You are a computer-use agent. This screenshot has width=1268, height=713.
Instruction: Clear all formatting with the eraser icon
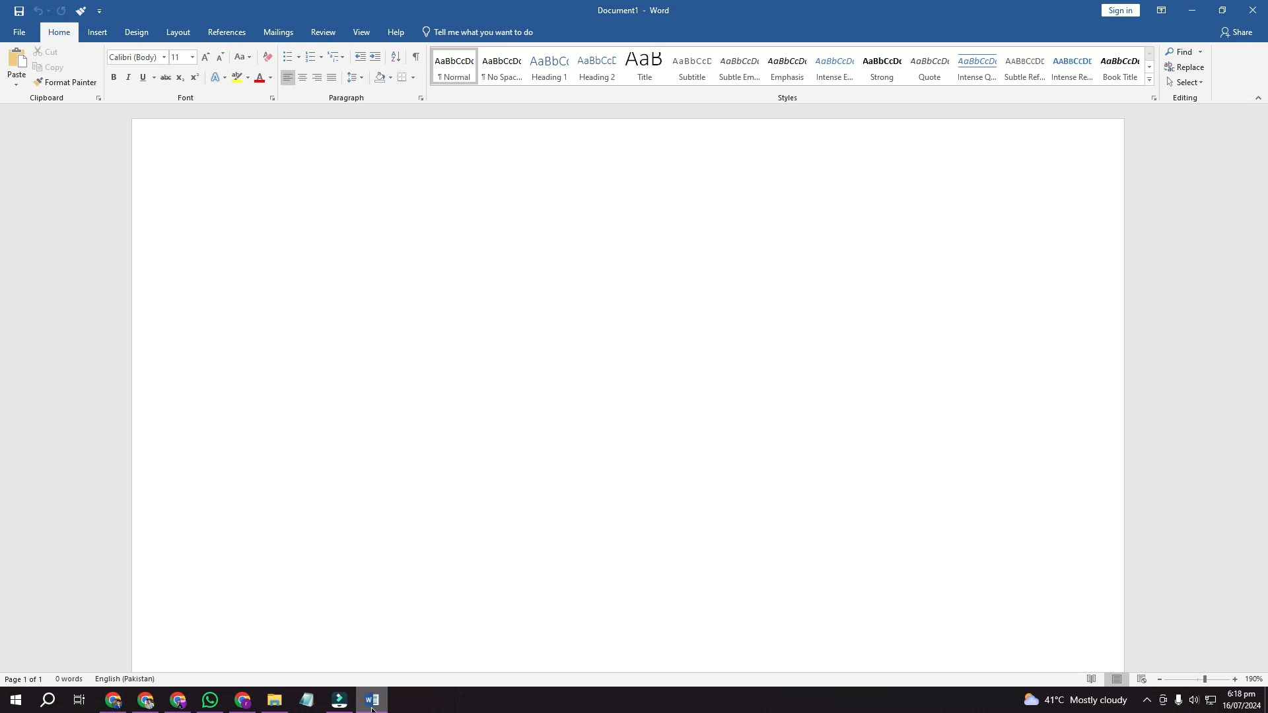pos(267,57)
